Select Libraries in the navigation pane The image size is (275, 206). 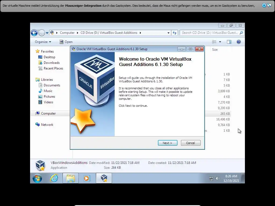coord(44,79)
